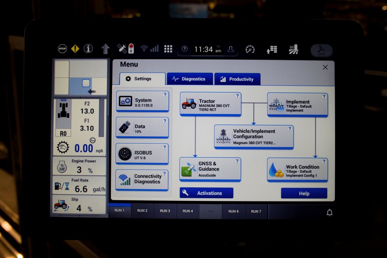The width and height of the screenshot is (387, 258).
Task: Open the Tractor MAGNUM 380 CVT card
Action: click(x=211, y=104)
